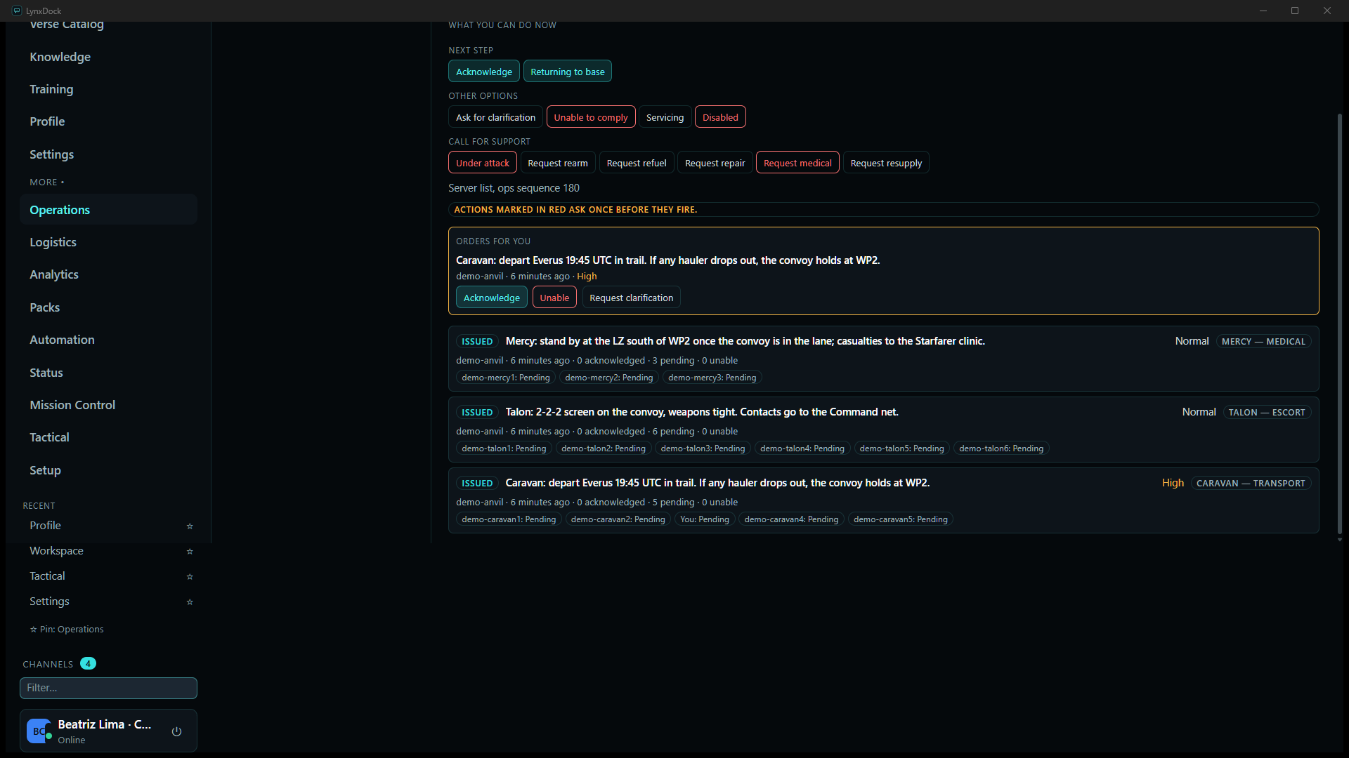Click the TALON — ESCORT tag
This screenshot has width=1349, height=758.
[x=1267, y=413]
